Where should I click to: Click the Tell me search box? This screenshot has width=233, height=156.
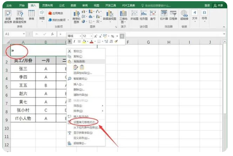tap(156, 6)
